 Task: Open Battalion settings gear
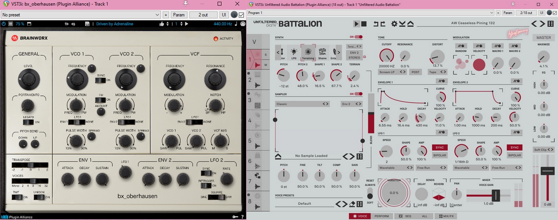coord(394,23)
